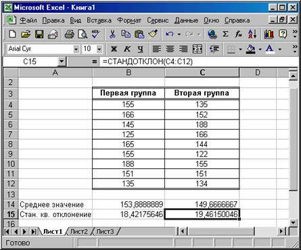Image resolution: width=301 pixels, height=250 pixels.
Task: Paste from clipboard icon
Action: pos(139,34)
